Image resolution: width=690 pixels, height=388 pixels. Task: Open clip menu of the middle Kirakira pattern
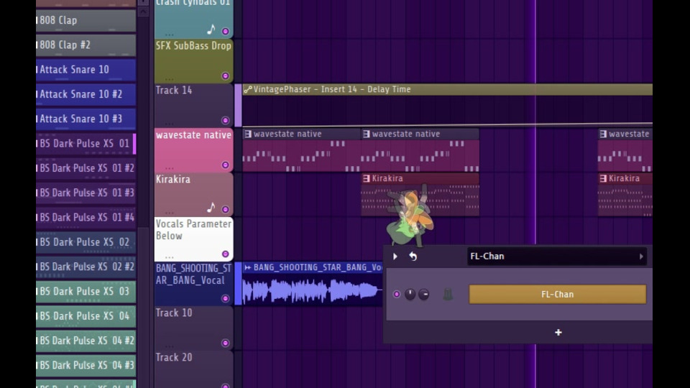pyautogui.click(x=366, y=178)
